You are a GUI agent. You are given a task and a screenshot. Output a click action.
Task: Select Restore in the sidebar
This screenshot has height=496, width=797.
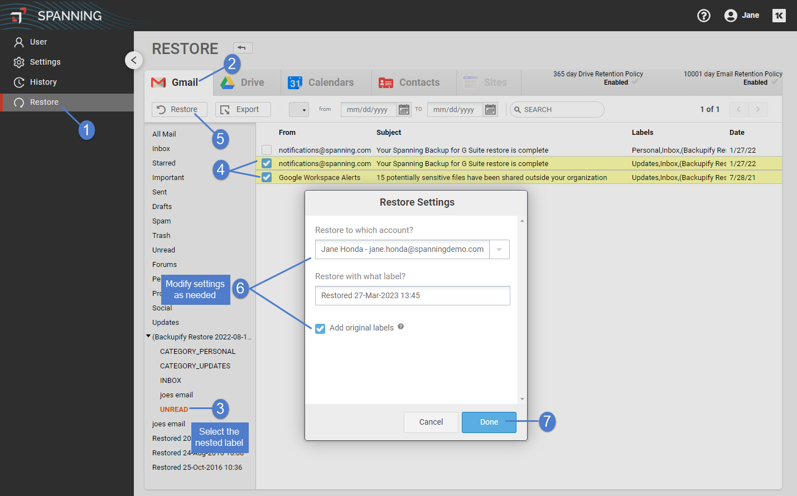pyautogui.click(x=67, y=102)
